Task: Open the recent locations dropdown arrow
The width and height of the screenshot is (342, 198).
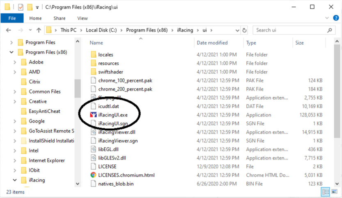Action: click(30, 30)
